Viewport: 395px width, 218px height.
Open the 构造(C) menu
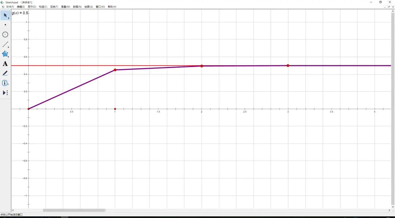coord(43,7)
